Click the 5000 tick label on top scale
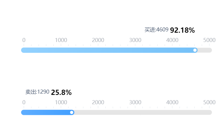 (x=209, y=40)
